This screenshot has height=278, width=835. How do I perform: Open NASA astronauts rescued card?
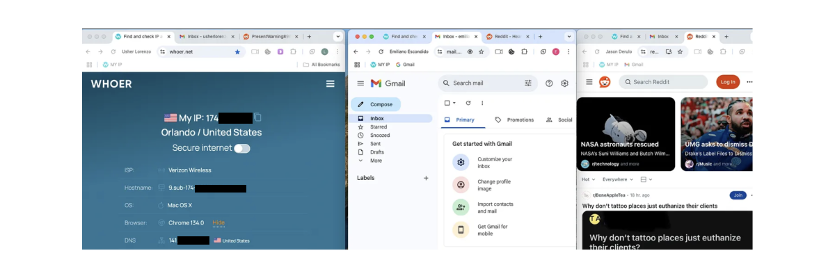626,134
